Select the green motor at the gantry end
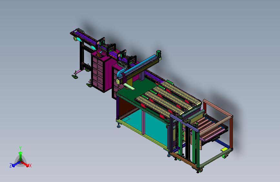Viewport: 280px width, 182px height. [x=159, y=54]
